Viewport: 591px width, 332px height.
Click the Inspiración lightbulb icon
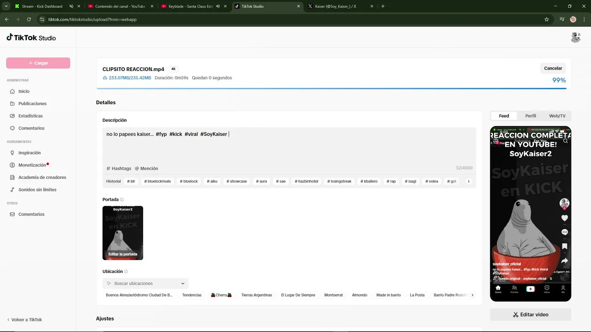(x=12, y=153)
